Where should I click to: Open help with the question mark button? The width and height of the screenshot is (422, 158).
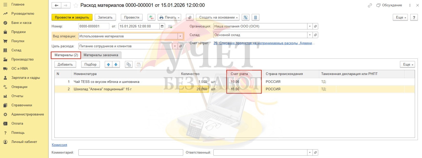(x=414, y=17)
